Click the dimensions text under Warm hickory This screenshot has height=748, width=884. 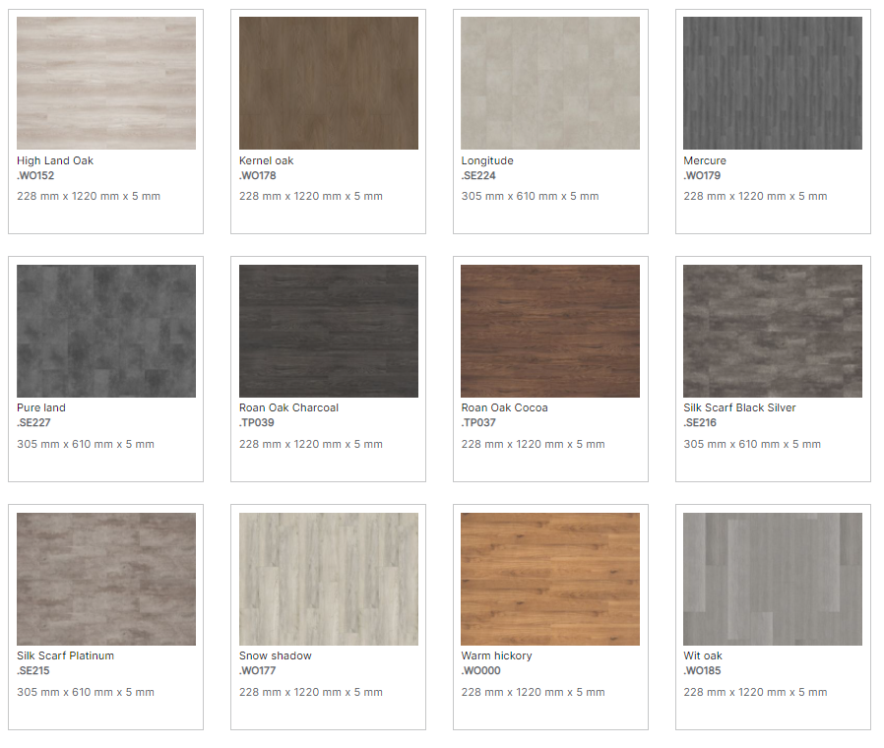click(533, 692)
